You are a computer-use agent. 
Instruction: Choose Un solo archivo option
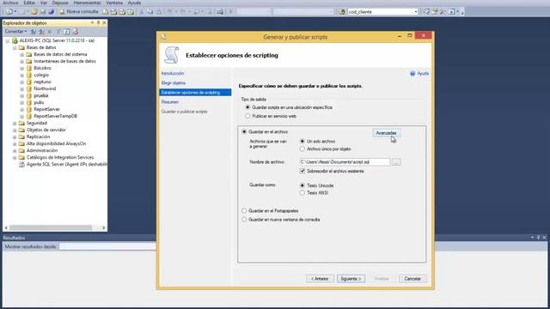tap(302, 141)
